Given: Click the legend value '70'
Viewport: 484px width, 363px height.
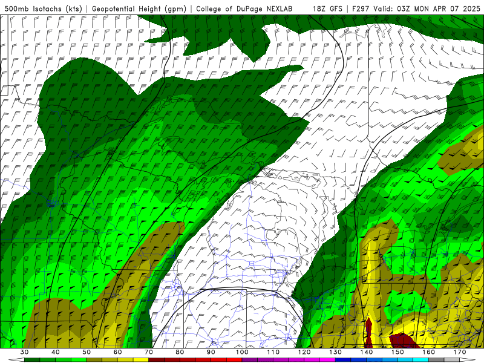Looking at the screenshot, I should [149, 352].
